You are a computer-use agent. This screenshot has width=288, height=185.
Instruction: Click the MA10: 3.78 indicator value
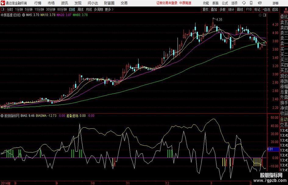pyautogui.click(x=48, y=15)
